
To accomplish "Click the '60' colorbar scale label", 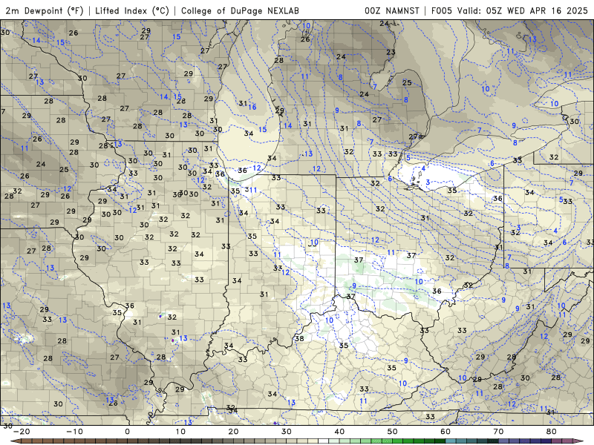I will click(446, 432).
